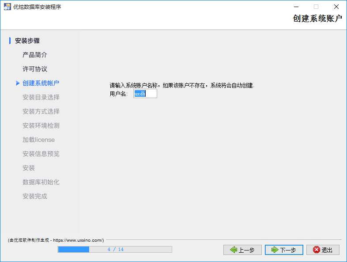Click the green next arrow icon
The image size is (347, 262).
point(275,250)
